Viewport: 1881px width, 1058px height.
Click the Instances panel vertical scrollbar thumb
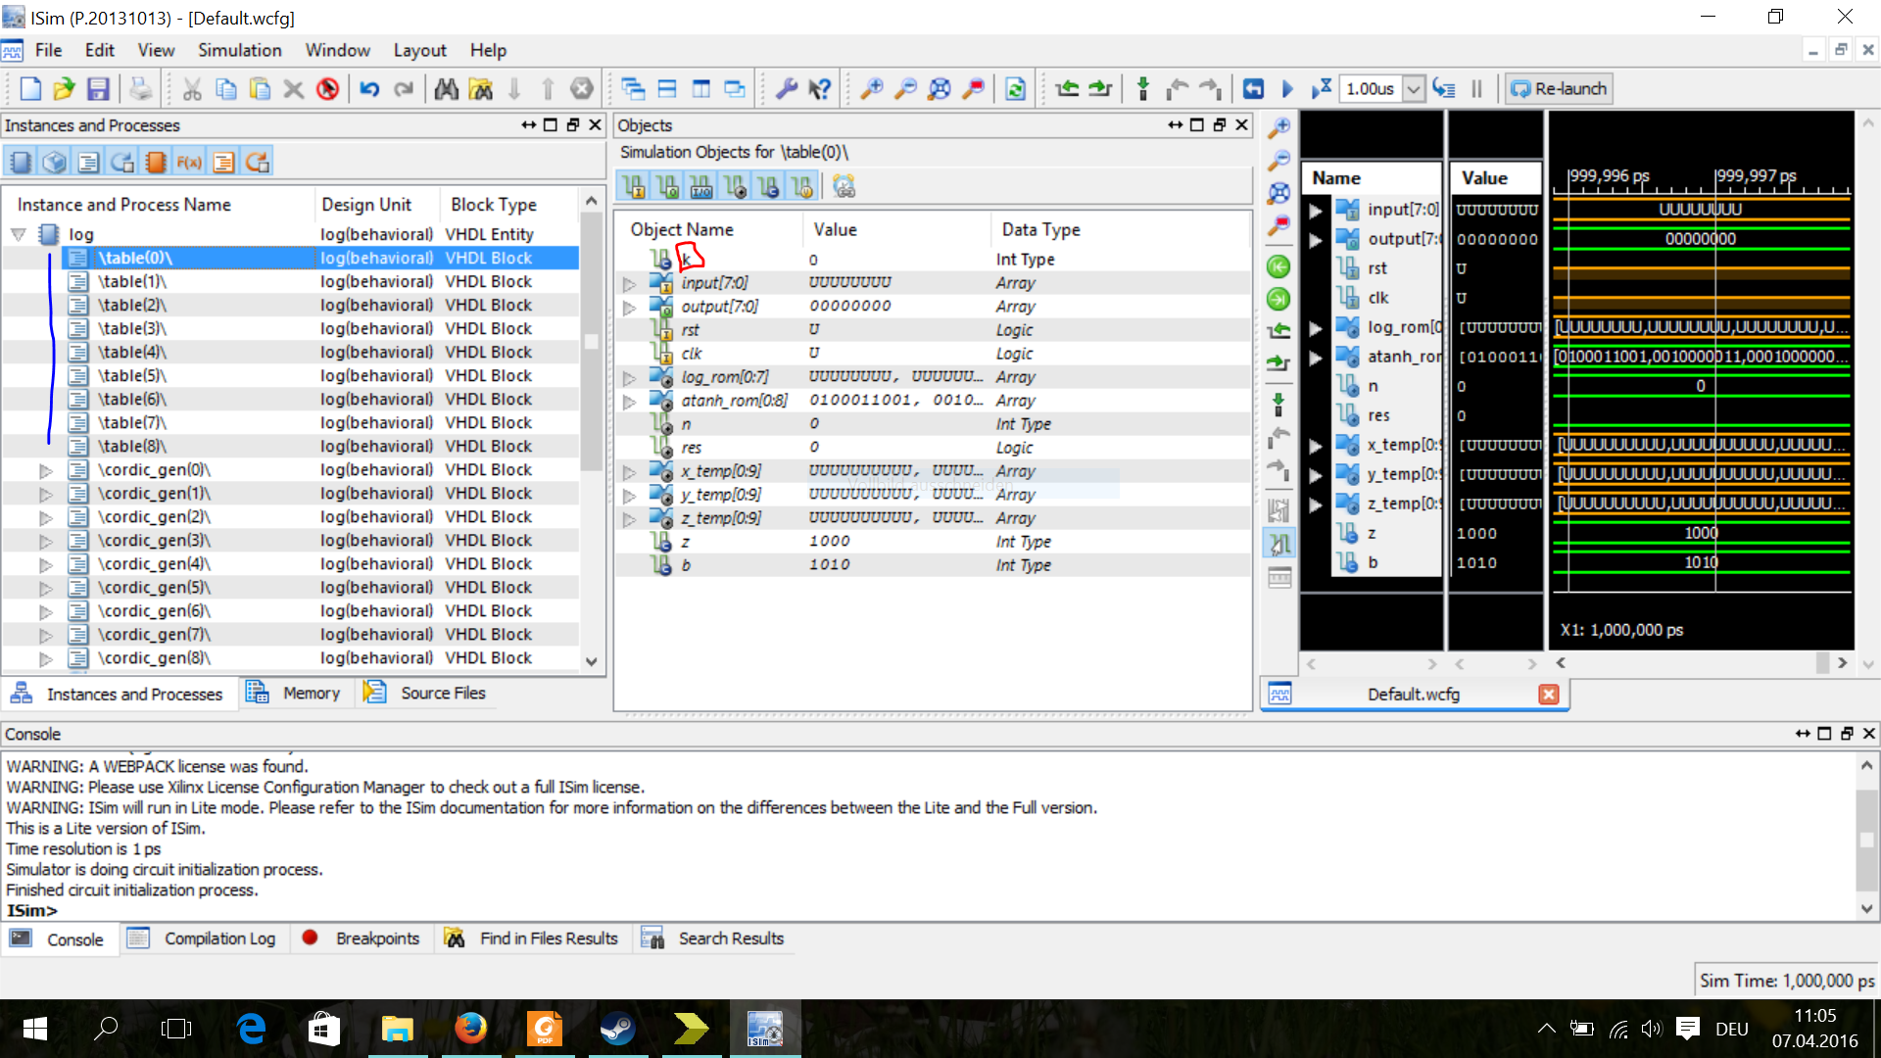[591, 343]
